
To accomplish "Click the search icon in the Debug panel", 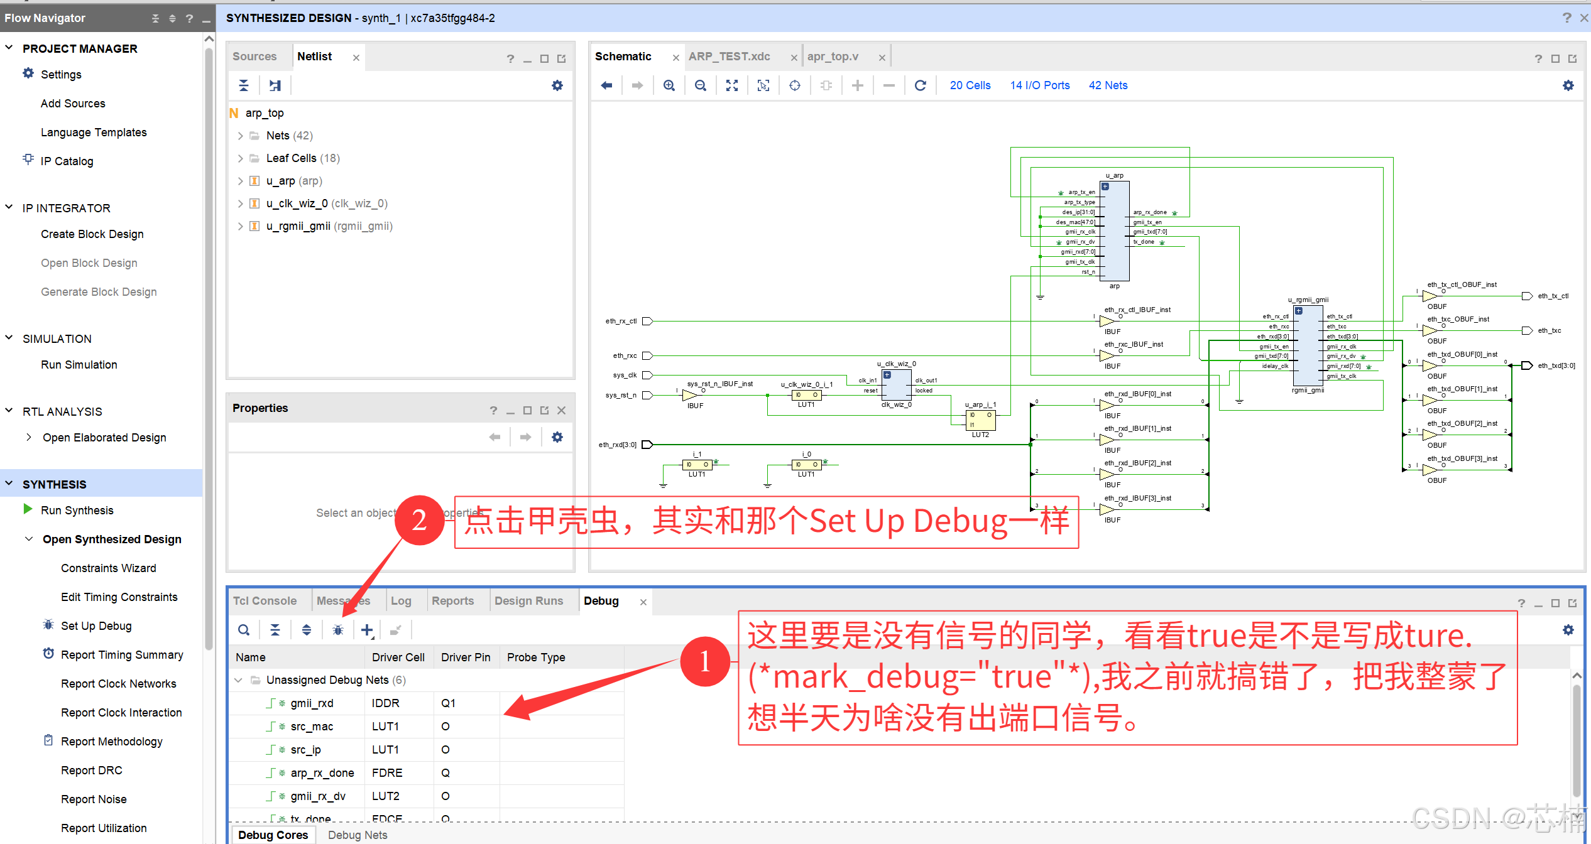I will (x=244, y=629).
